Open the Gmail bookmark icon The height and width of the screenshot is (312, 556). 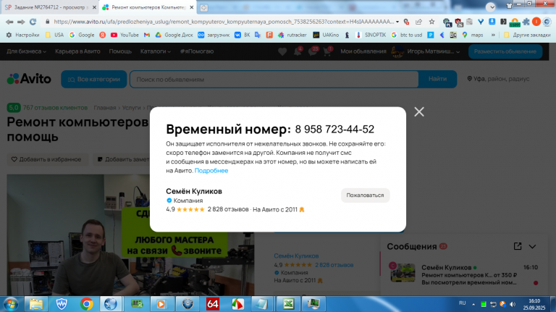[x=147, y=35]
